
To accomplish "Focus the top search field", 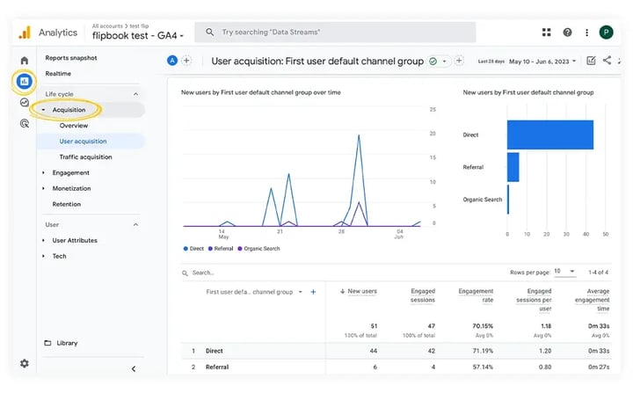I will [x=335, y=33].
